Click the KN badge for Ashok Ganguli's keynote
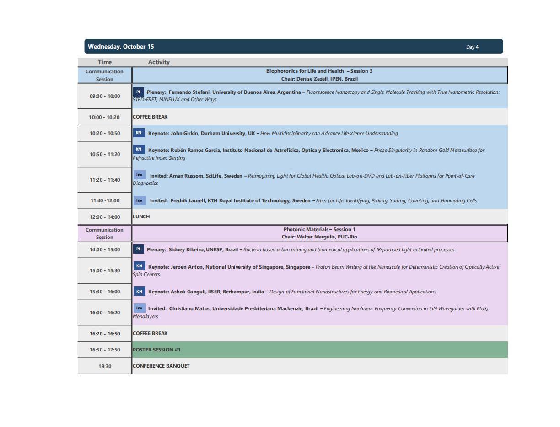The image size is (560, 427). [139, 292]
